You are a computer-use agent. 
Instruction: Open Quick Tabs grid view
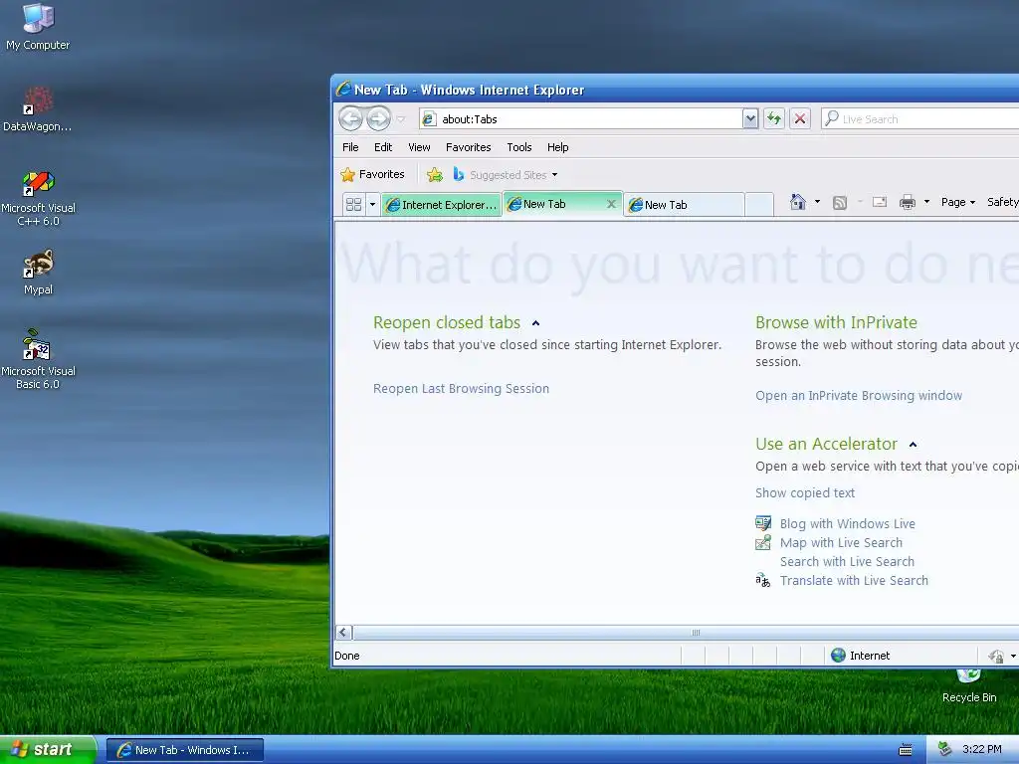coord(353,205)
